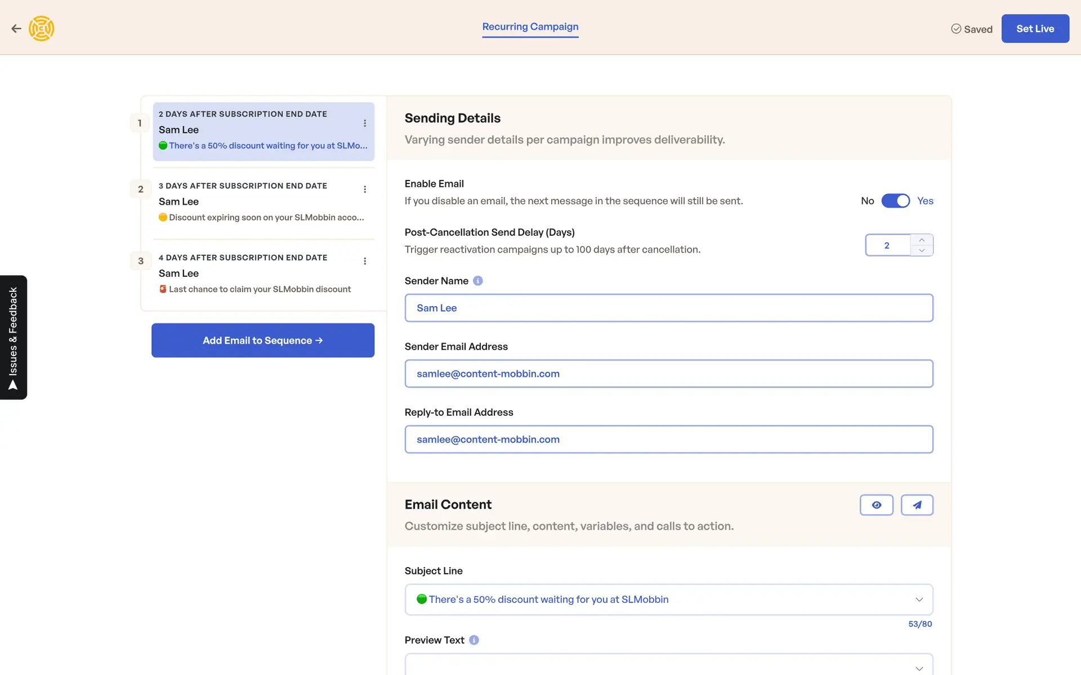Click Add Email to Sequence button
Image resolution: width=1081 pixels, height=675 pixels.
263,340
